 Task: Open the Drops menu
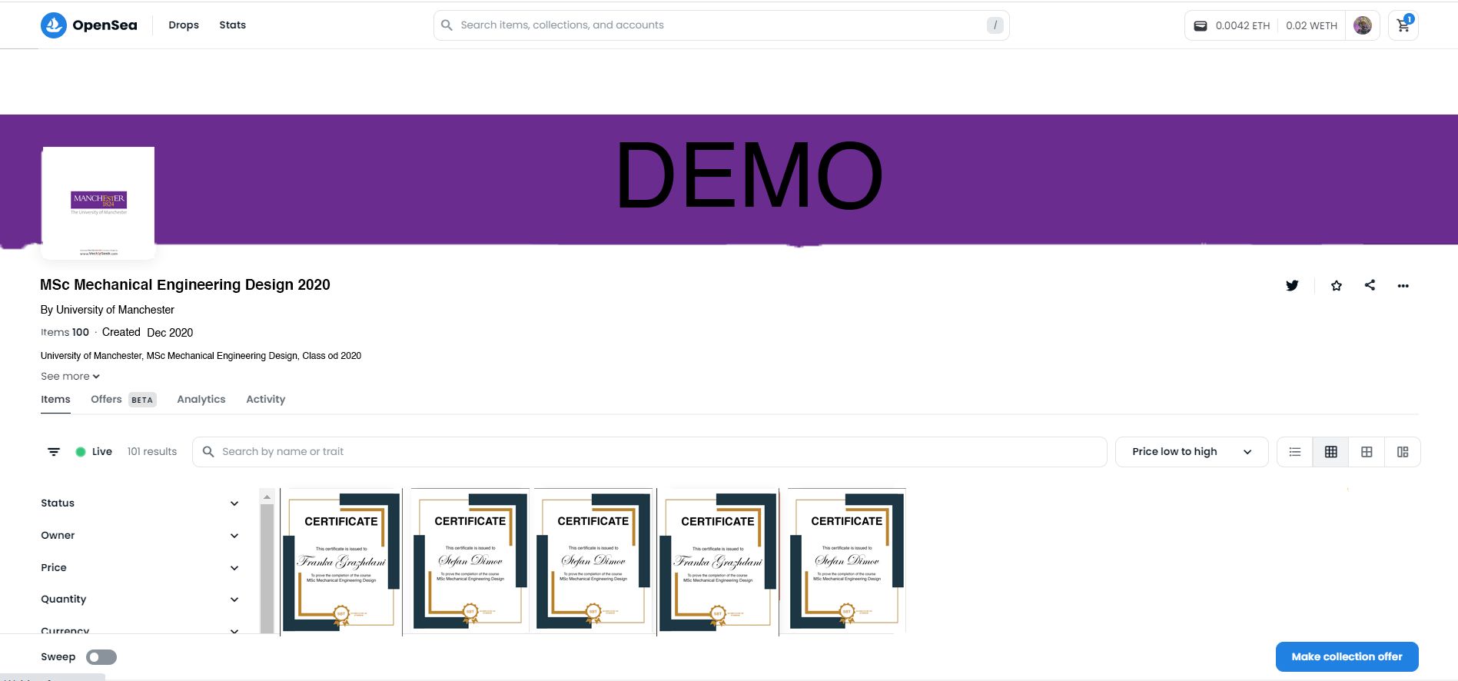click(x=184, y=25)
